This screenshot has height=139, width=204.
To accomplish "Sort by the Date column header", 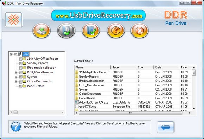I will coord(166,67).
